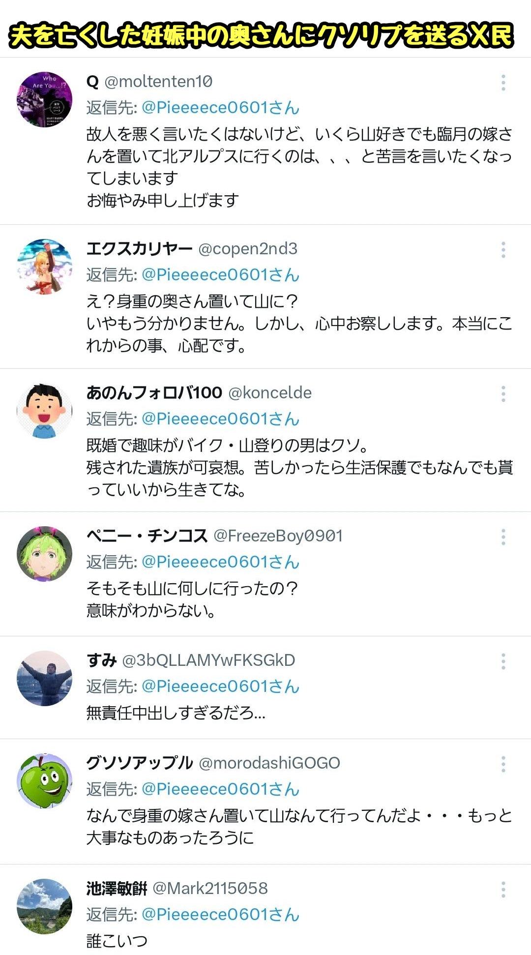The width and height of the screenshot is (531, 955).
Task: Open more options for Q's reply
Action: 503,83
